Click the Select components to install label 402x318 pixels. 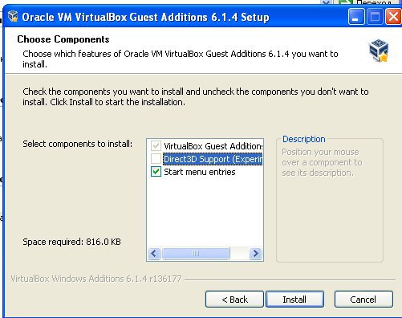[x=78, y=144]
